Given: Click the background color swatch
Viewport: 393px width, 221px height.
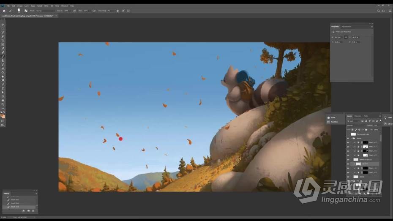Looking at the screenshot, I should tap(4, 117).
